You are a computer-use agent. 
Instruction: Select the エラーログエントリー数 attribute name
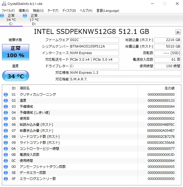(38, 179)
